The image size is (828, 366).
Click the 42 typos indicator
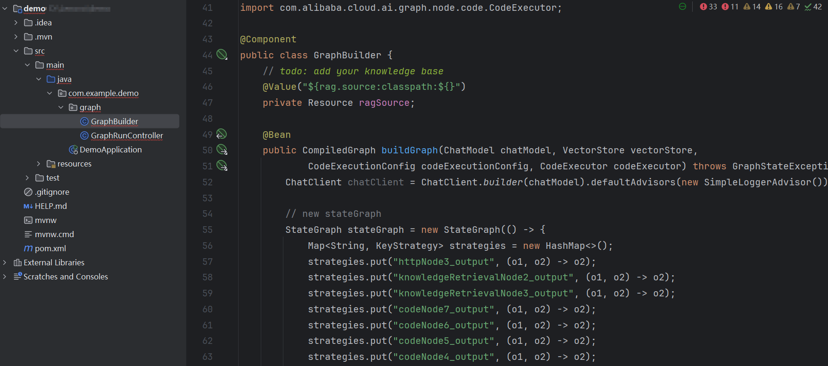(813, 7)
